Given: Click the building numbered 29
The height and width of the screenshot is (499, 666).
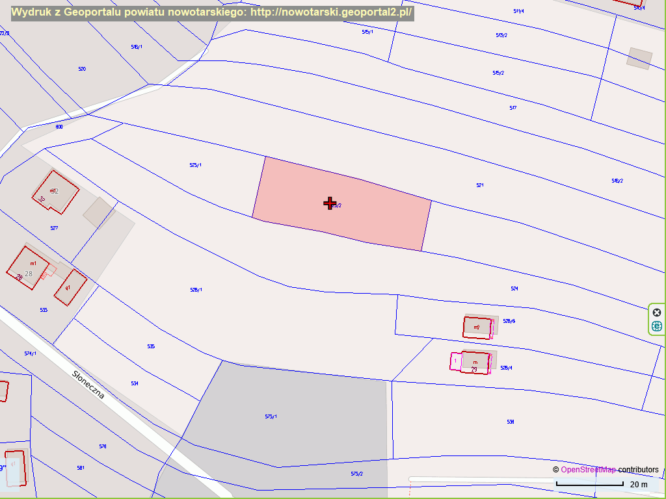Looking at the screenshot, I should coord(475,363).
